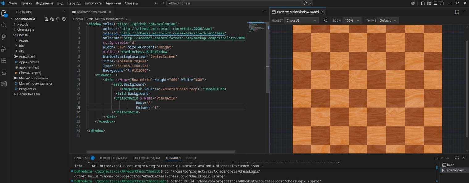Open the Run and Debug view
469x183 pixels.
pos(4,49)
